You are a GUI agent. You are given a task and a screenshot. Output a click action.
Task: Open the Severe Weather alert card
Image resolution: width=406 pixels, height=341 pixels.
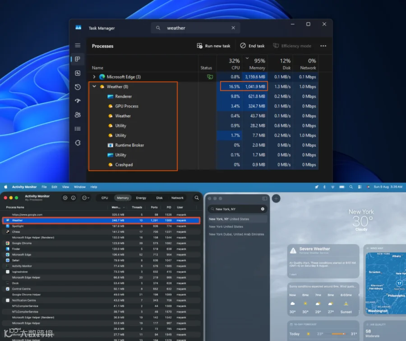(x=323, y=261)
